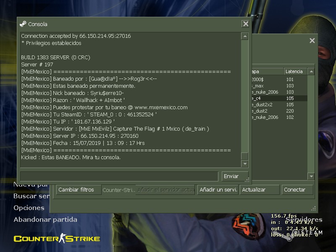This screenshot has width=336, height=252.
Task: Focus the console command input field
Action: 119,176
